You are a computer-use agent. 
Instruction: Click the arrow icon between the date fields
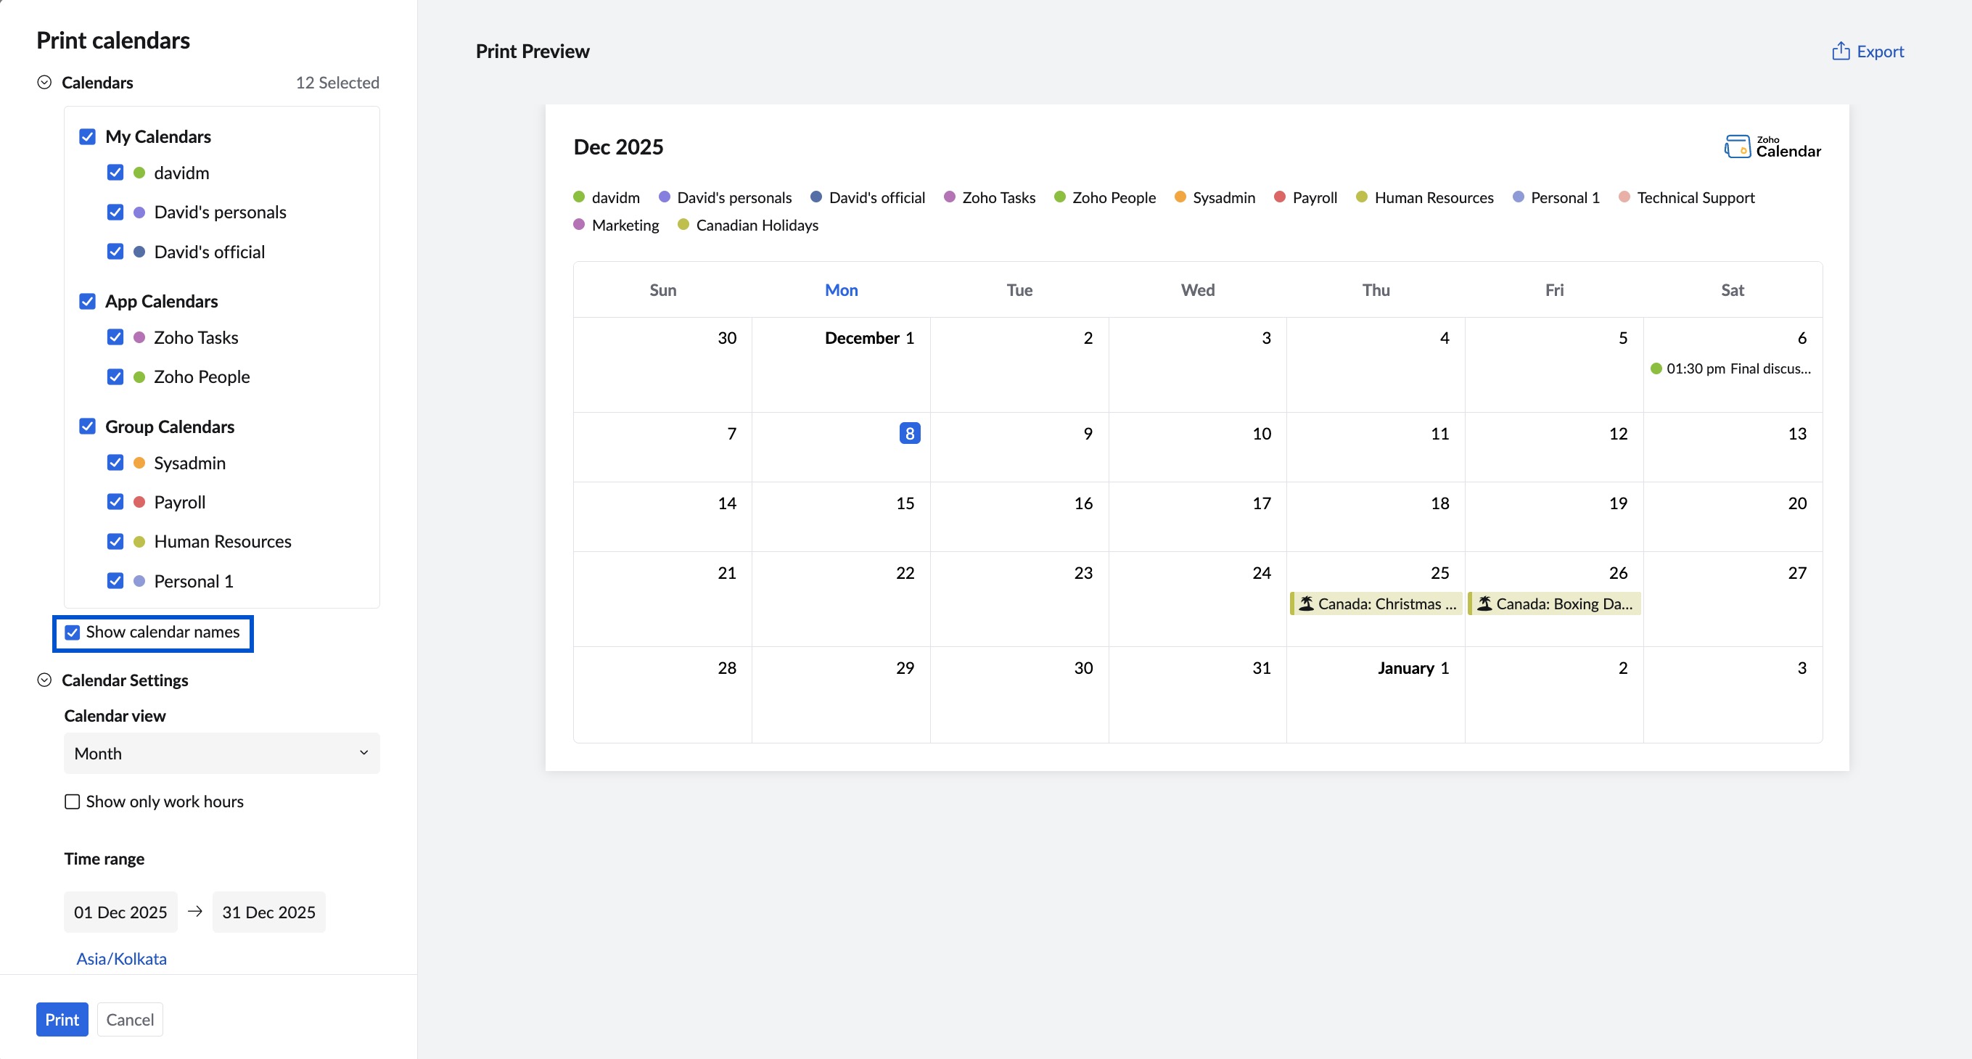coord(194,911)
